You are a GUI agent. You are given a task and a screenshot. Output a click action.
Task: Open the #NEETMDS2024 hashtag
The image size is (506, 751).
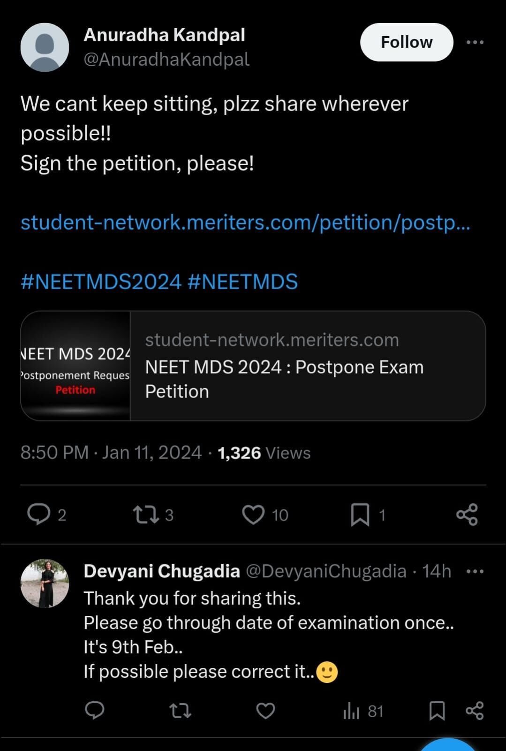tap(101, 282)
